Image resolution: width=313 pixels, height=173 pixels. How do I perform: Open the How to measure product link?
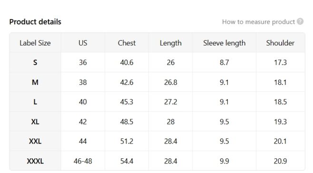258,22
